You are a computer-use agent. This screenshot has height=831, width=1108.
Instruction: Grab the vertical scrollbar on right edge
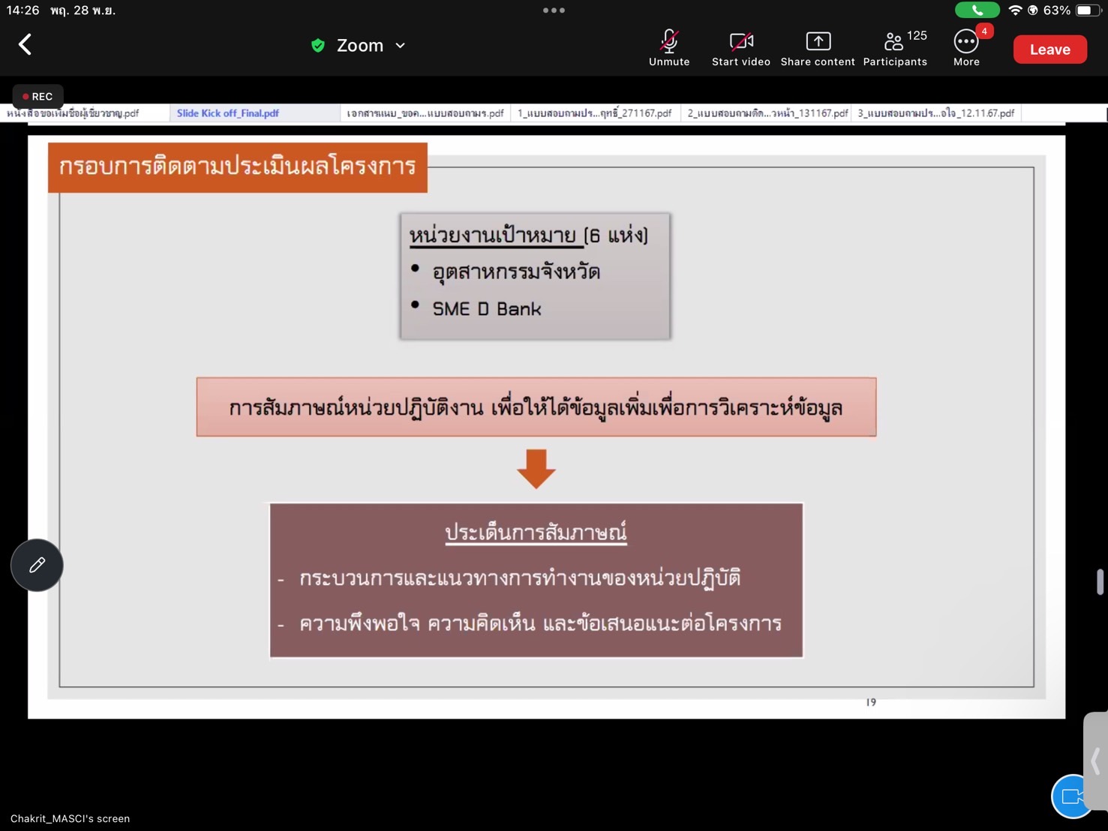tap(1100, 582)
